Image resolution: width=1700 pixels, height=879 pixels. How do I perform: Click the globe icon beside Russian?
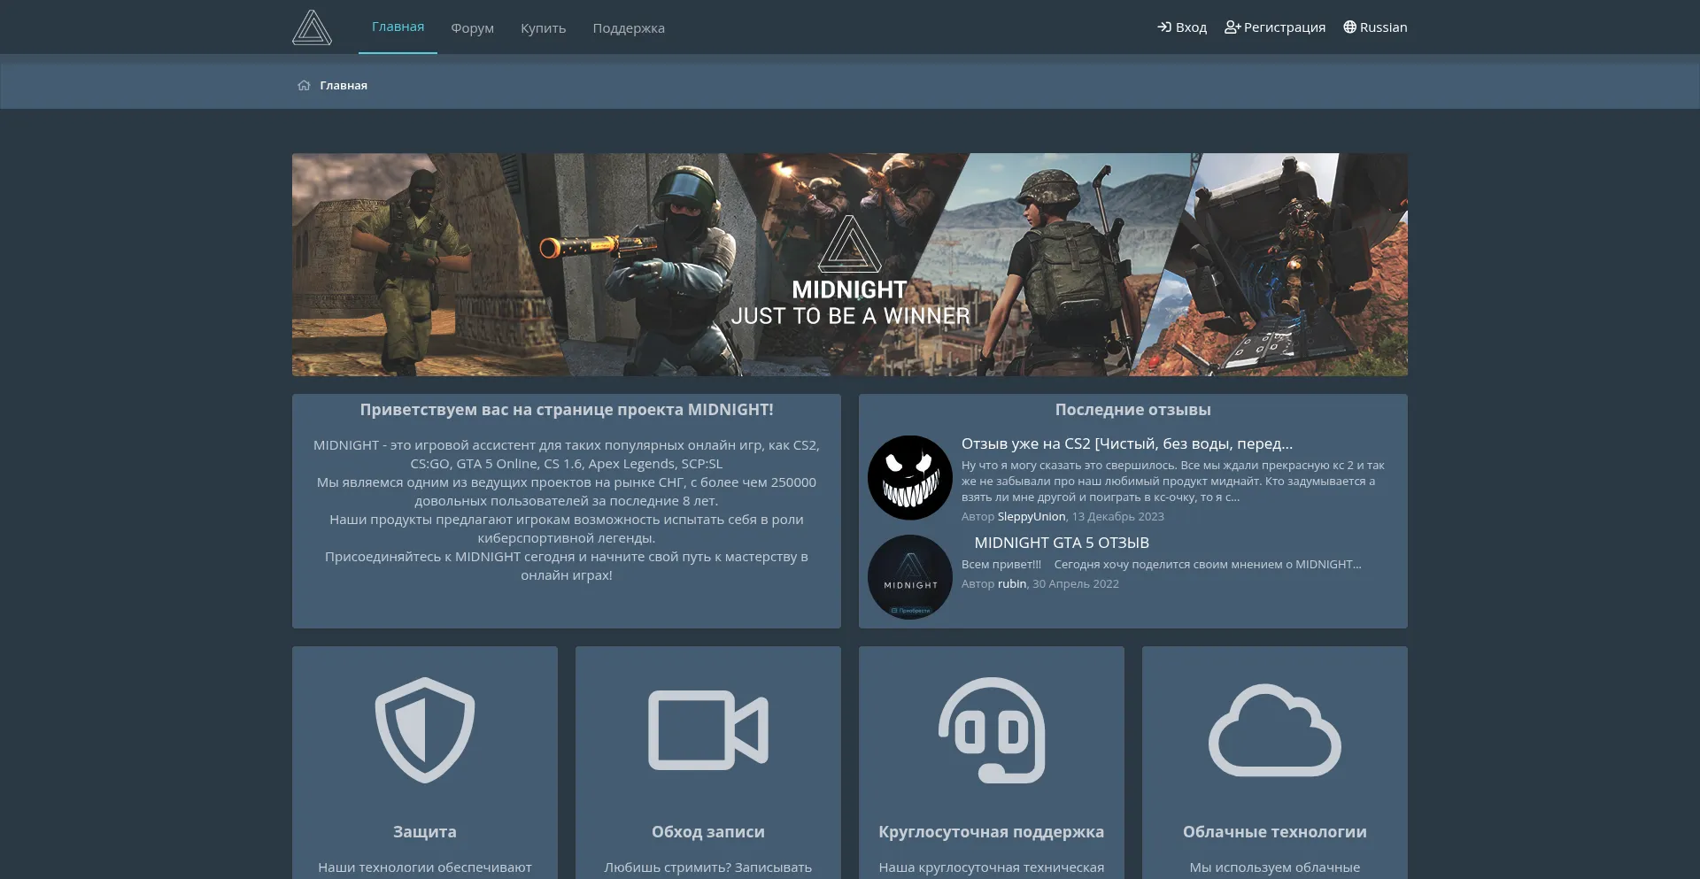[1349, 27]
